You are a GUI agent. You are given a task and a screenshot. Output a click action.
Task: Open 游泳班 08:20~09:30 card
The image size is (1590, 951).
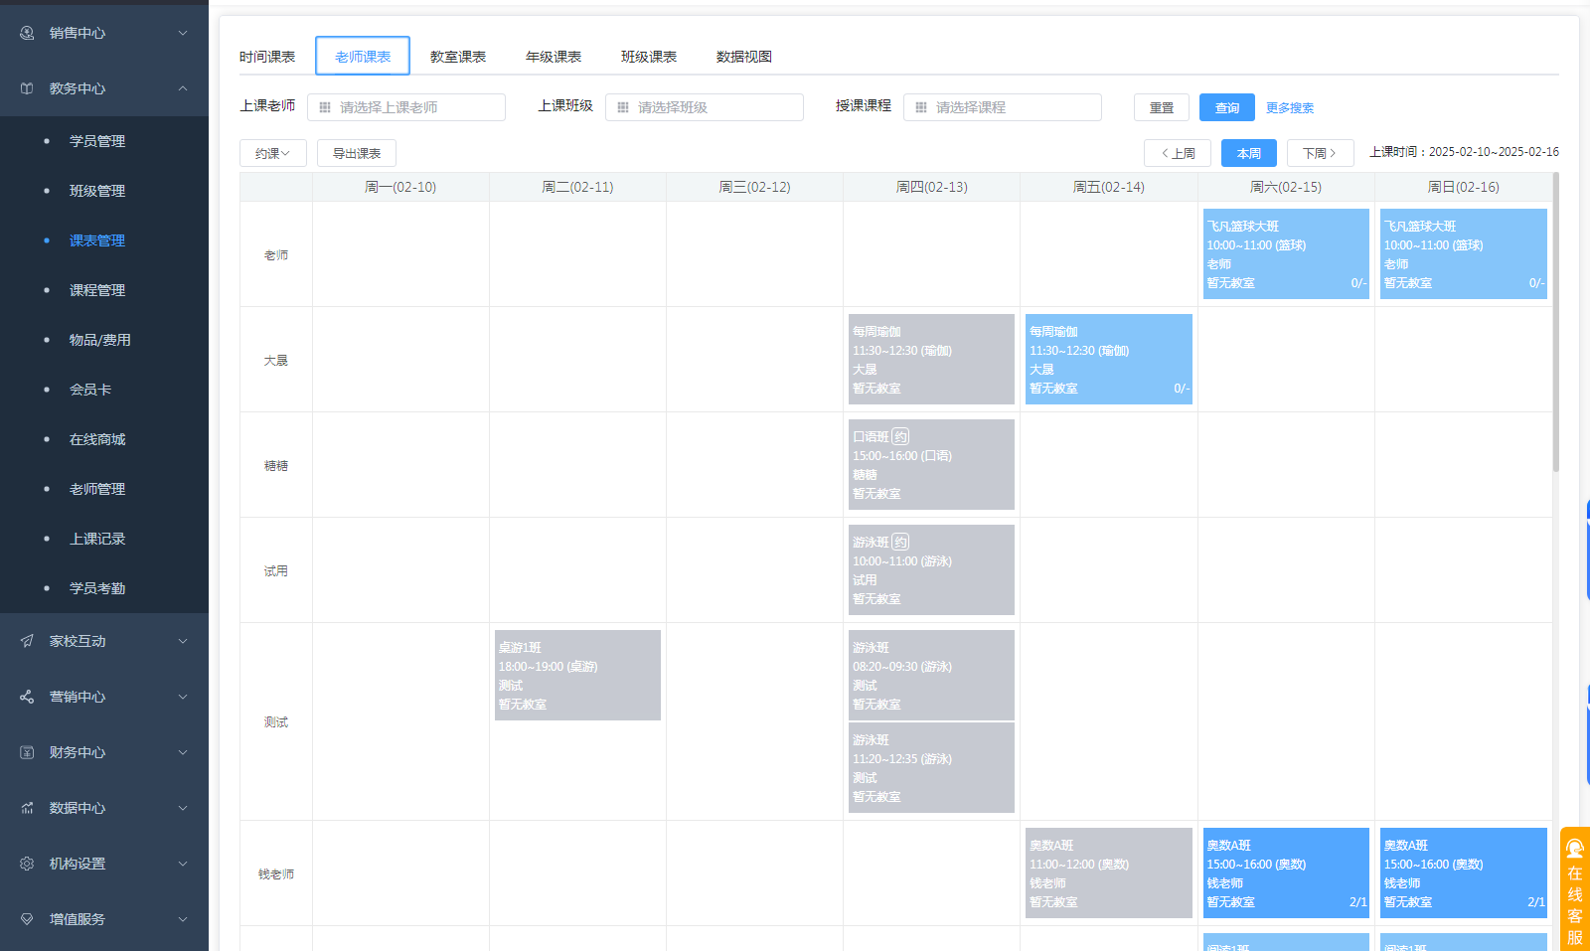[x=931, y=675]
